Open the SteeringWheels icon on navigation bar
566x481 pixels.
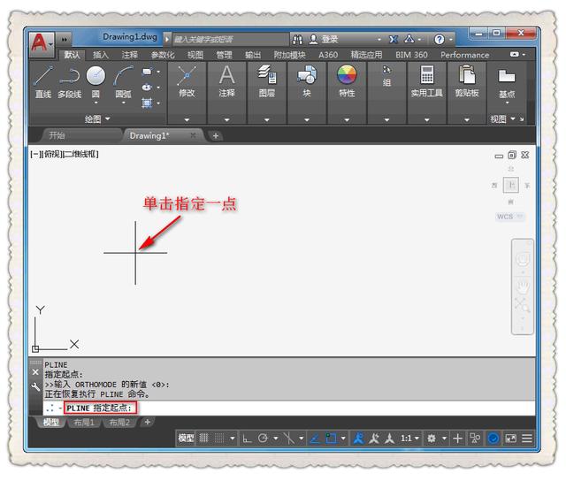(523, 259)
